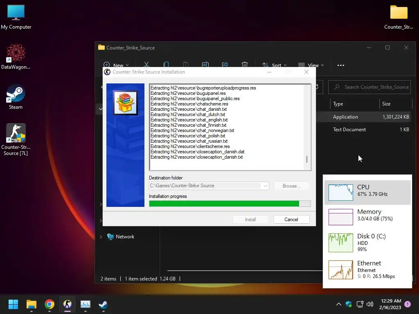Open the clock showing 12:29 AM
The image size is (419, 314).
(390, 304)
